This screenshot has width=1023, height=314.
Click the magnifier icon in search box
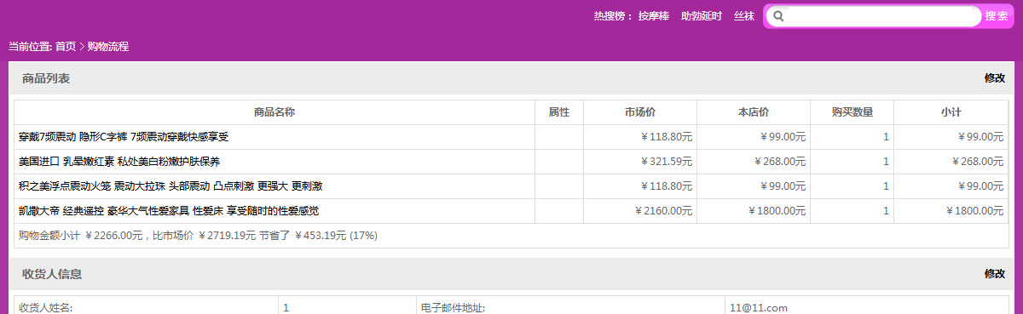tap(777, 16)
